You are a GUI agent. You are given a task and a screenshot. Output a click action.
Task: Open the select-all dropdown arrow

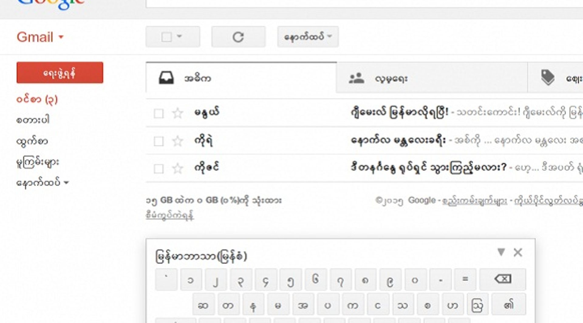[179, 37]
